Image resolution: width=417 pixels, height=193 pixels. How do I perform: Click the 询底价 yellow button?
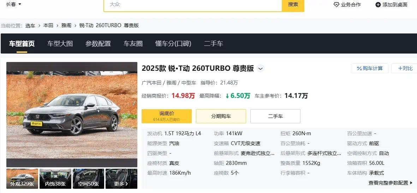166,116
